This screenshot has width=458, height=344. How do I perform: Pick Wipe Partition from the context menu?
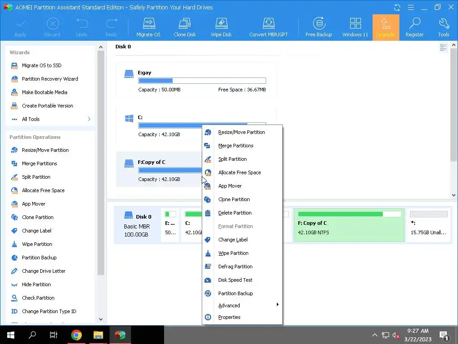tap(242, 254)
